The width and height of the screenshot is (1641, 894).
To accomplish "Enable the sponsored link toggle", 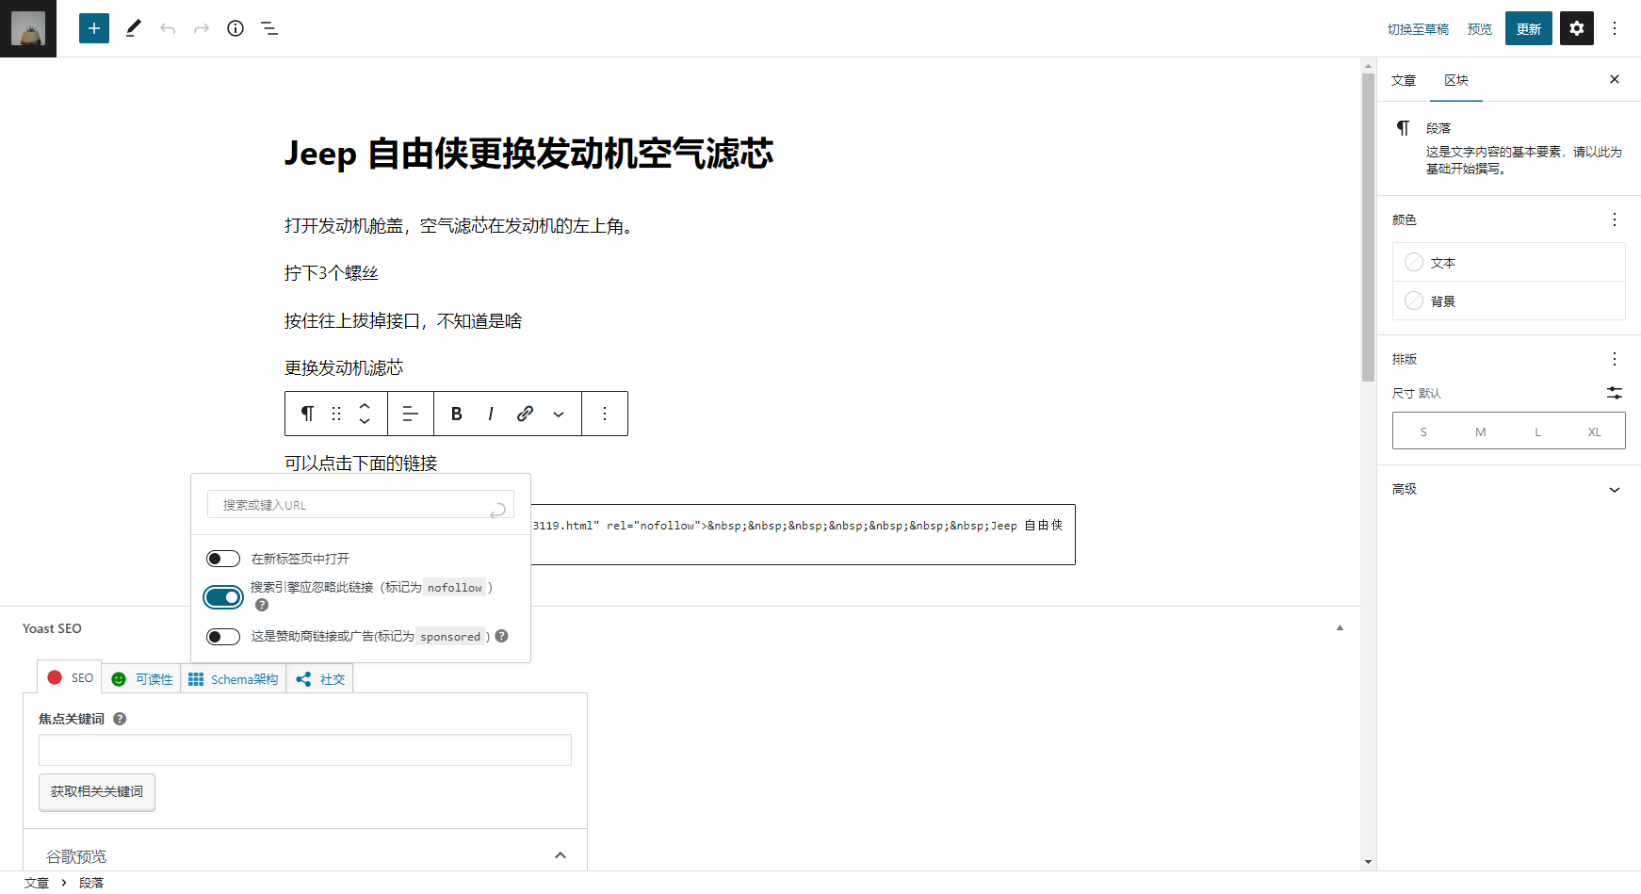I will (x=223, y=636).
